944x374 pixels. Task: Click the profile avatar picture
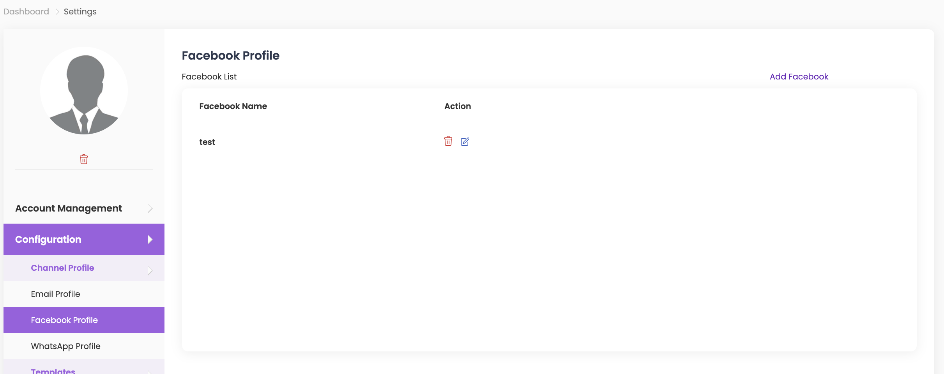(x=84, y=91)
